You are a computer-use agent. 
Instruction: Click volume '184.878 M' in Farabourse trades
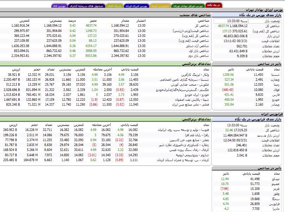[31, 160]
